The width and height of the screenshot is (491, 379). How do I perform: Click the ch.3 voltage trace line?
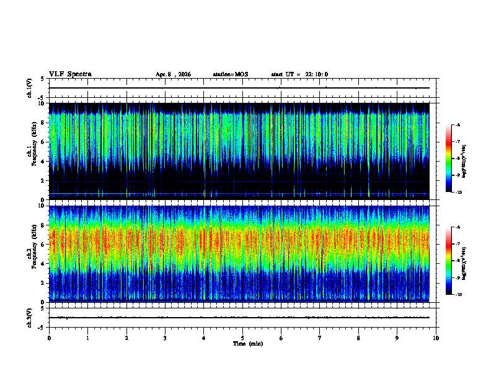pyautogui.click(x=239, y=318)
